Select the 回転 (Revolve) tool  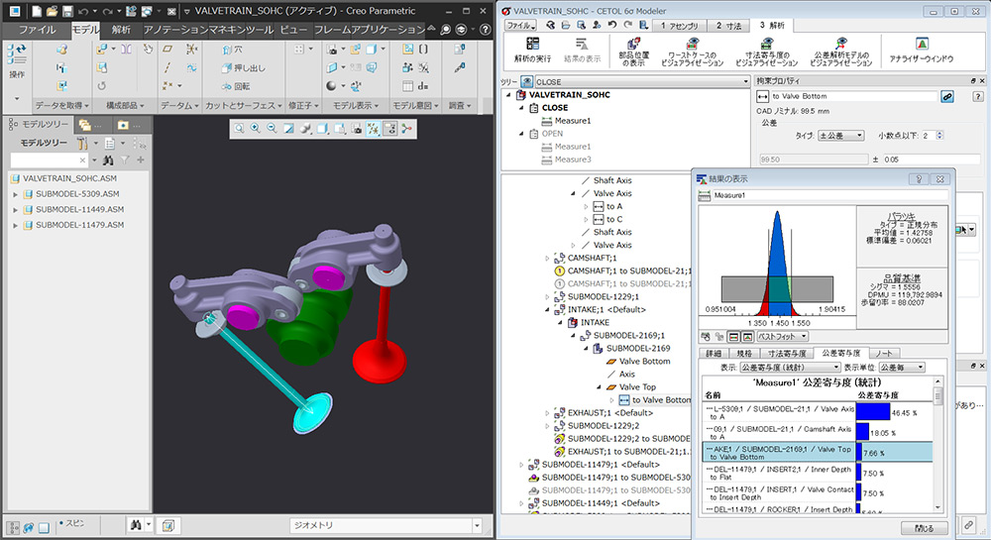click(236, 86)
